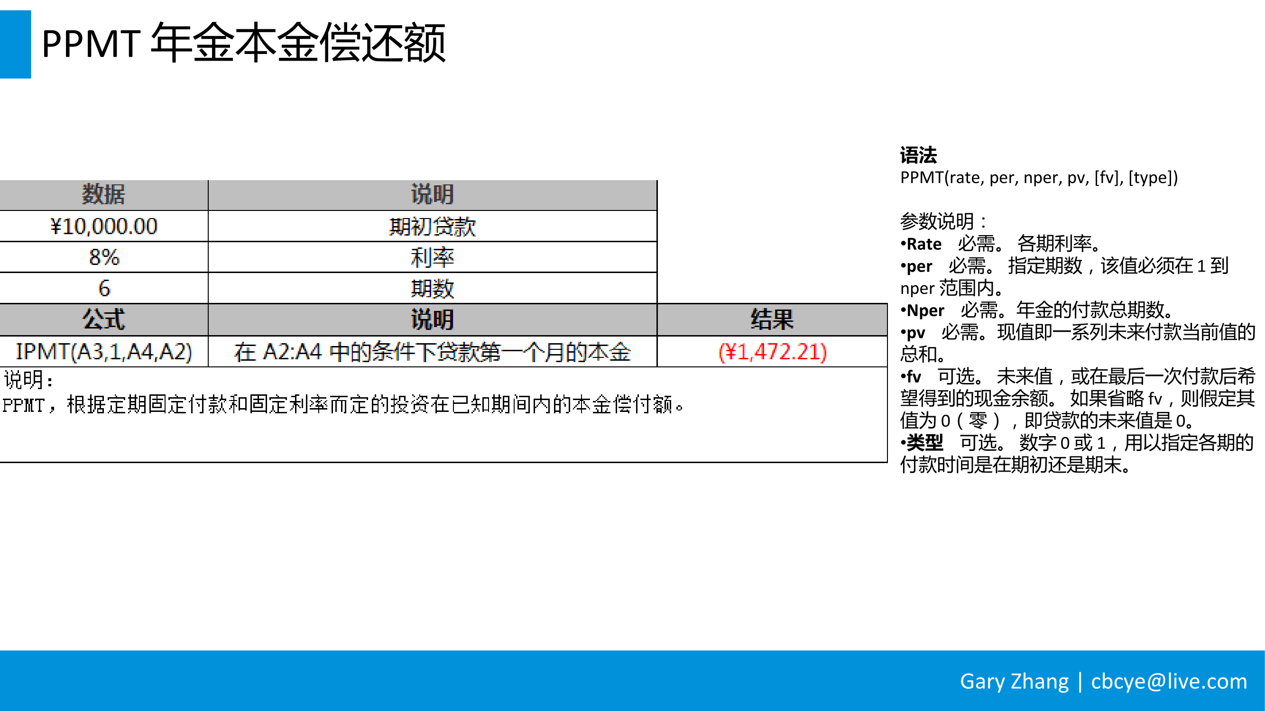Click the slide title 'PPMT 年金本金偿还额'
The image size is (1265, 711).
tap(244, 43)
